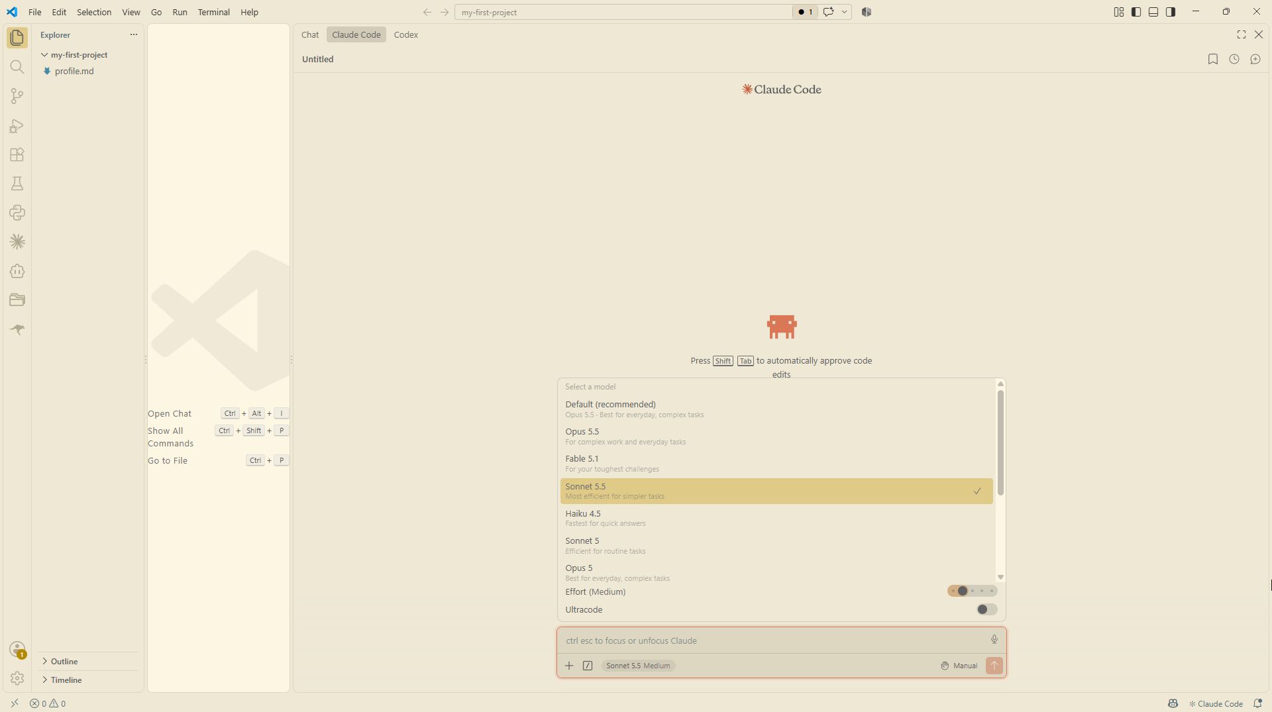Select the Haiku 4.5 model
The height and width of the screenshot is (712, 1272).
coord(776,518)
